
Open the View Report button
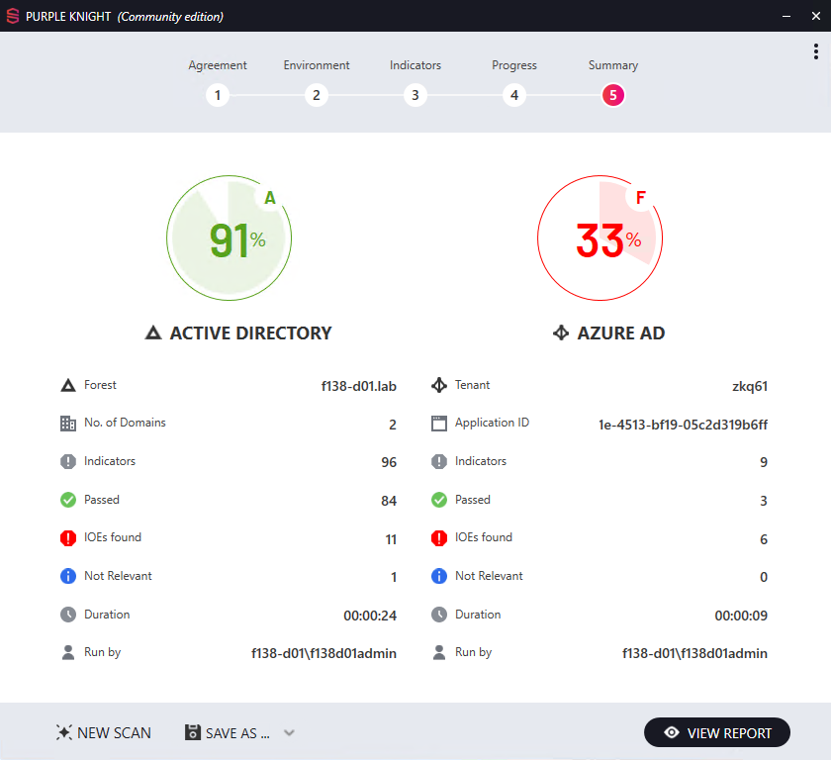tap(717, 733)
